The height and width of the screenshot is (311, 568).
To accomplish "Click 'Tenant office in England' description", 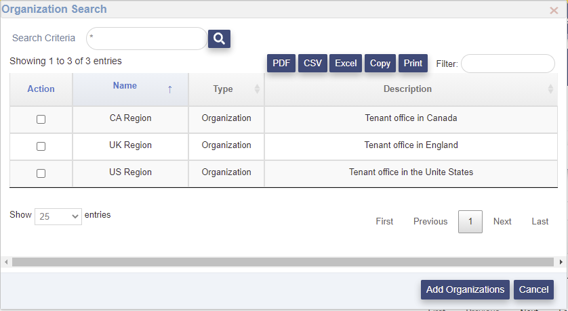I will 411,145.
